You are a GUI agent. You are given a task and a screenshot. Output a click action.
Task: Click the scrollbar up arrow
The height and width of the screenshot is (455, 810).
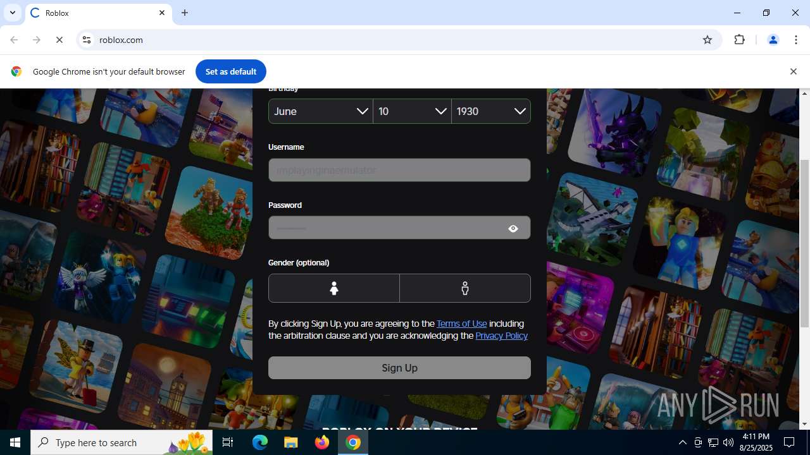(x=804, y=94)
